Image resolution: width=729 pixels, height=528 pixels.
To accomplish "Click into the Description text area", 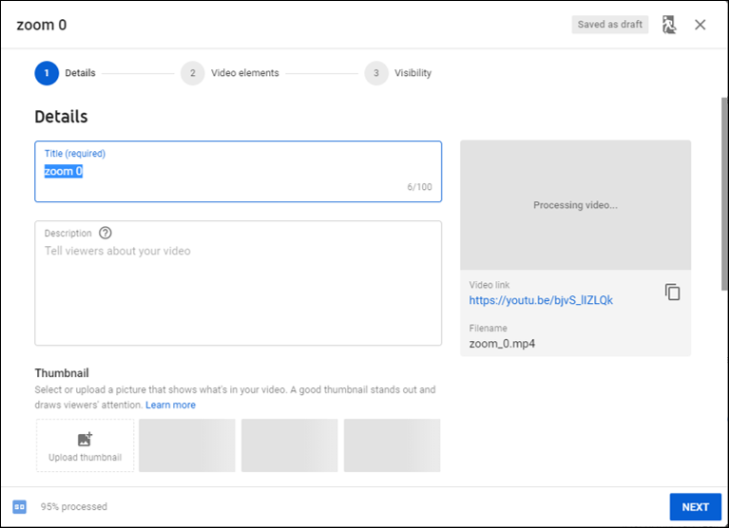I will 238,283.
